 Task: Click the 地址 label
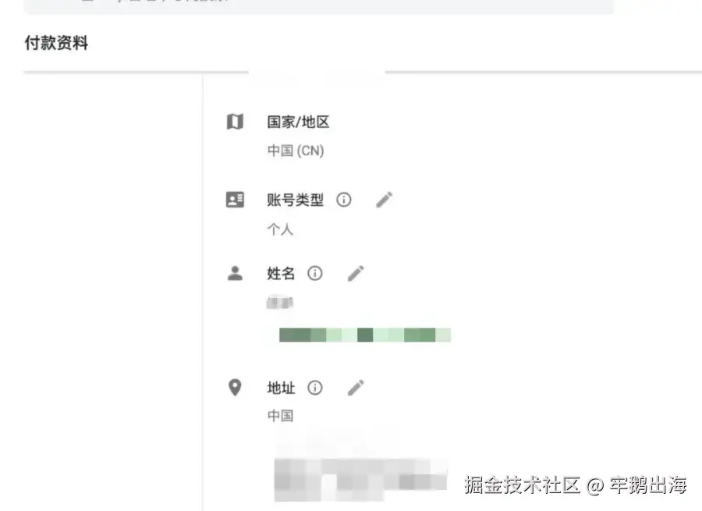click(281, 388)
